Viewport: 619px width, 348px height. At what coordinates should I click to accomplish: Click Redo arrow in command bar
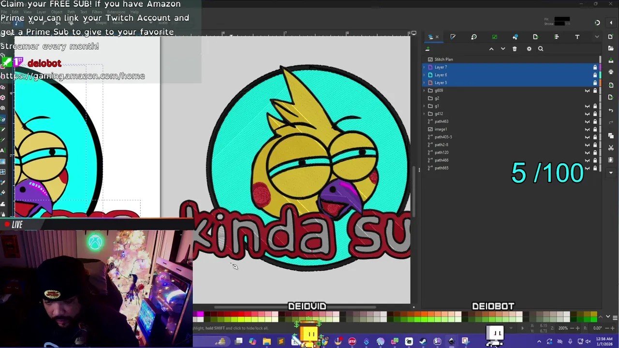611,123
